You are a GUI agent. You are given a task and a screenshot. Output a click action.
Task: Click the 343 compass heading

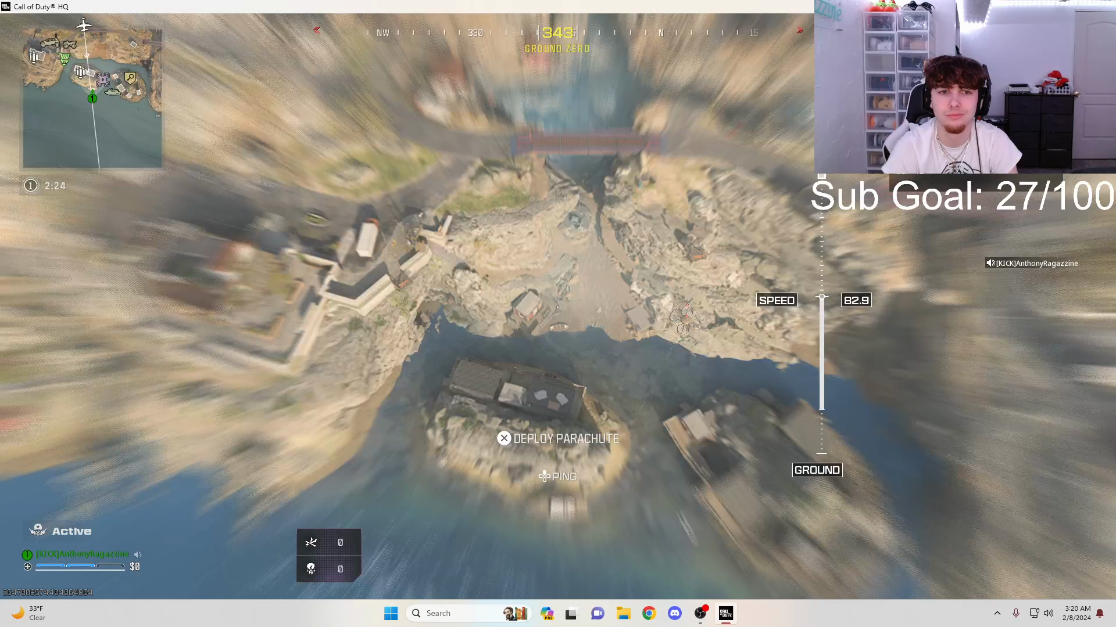click(x=557, y=33)
